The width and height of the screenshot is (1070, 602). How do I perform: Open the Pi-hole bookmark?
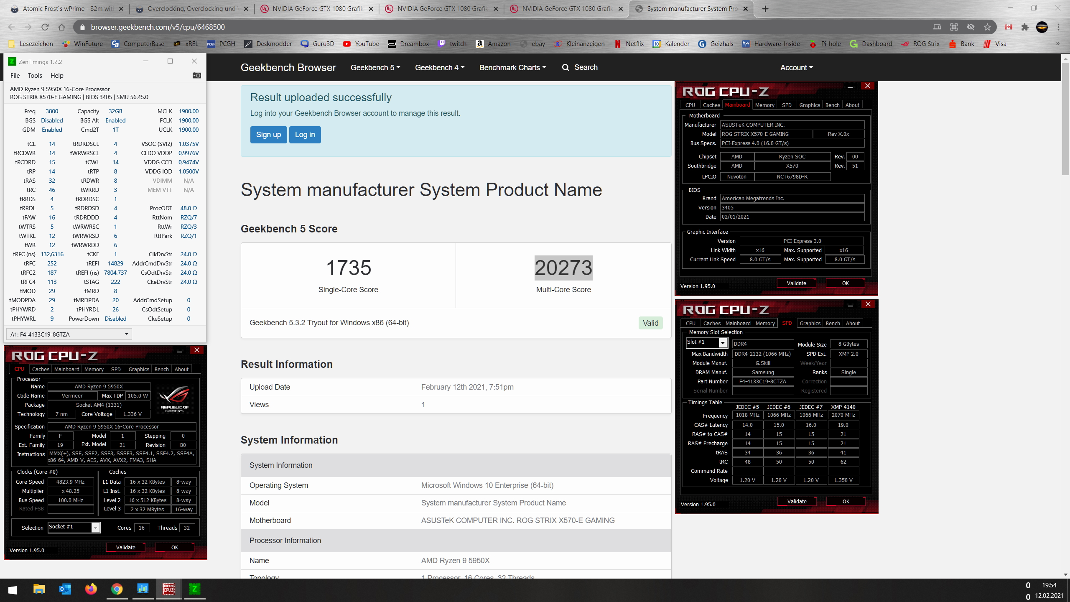(x=825, y=44)
